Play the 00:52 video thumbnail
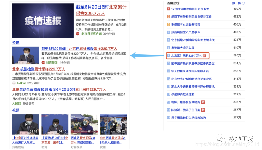Viewport: 262px width, 150px height. coord(113,124)
